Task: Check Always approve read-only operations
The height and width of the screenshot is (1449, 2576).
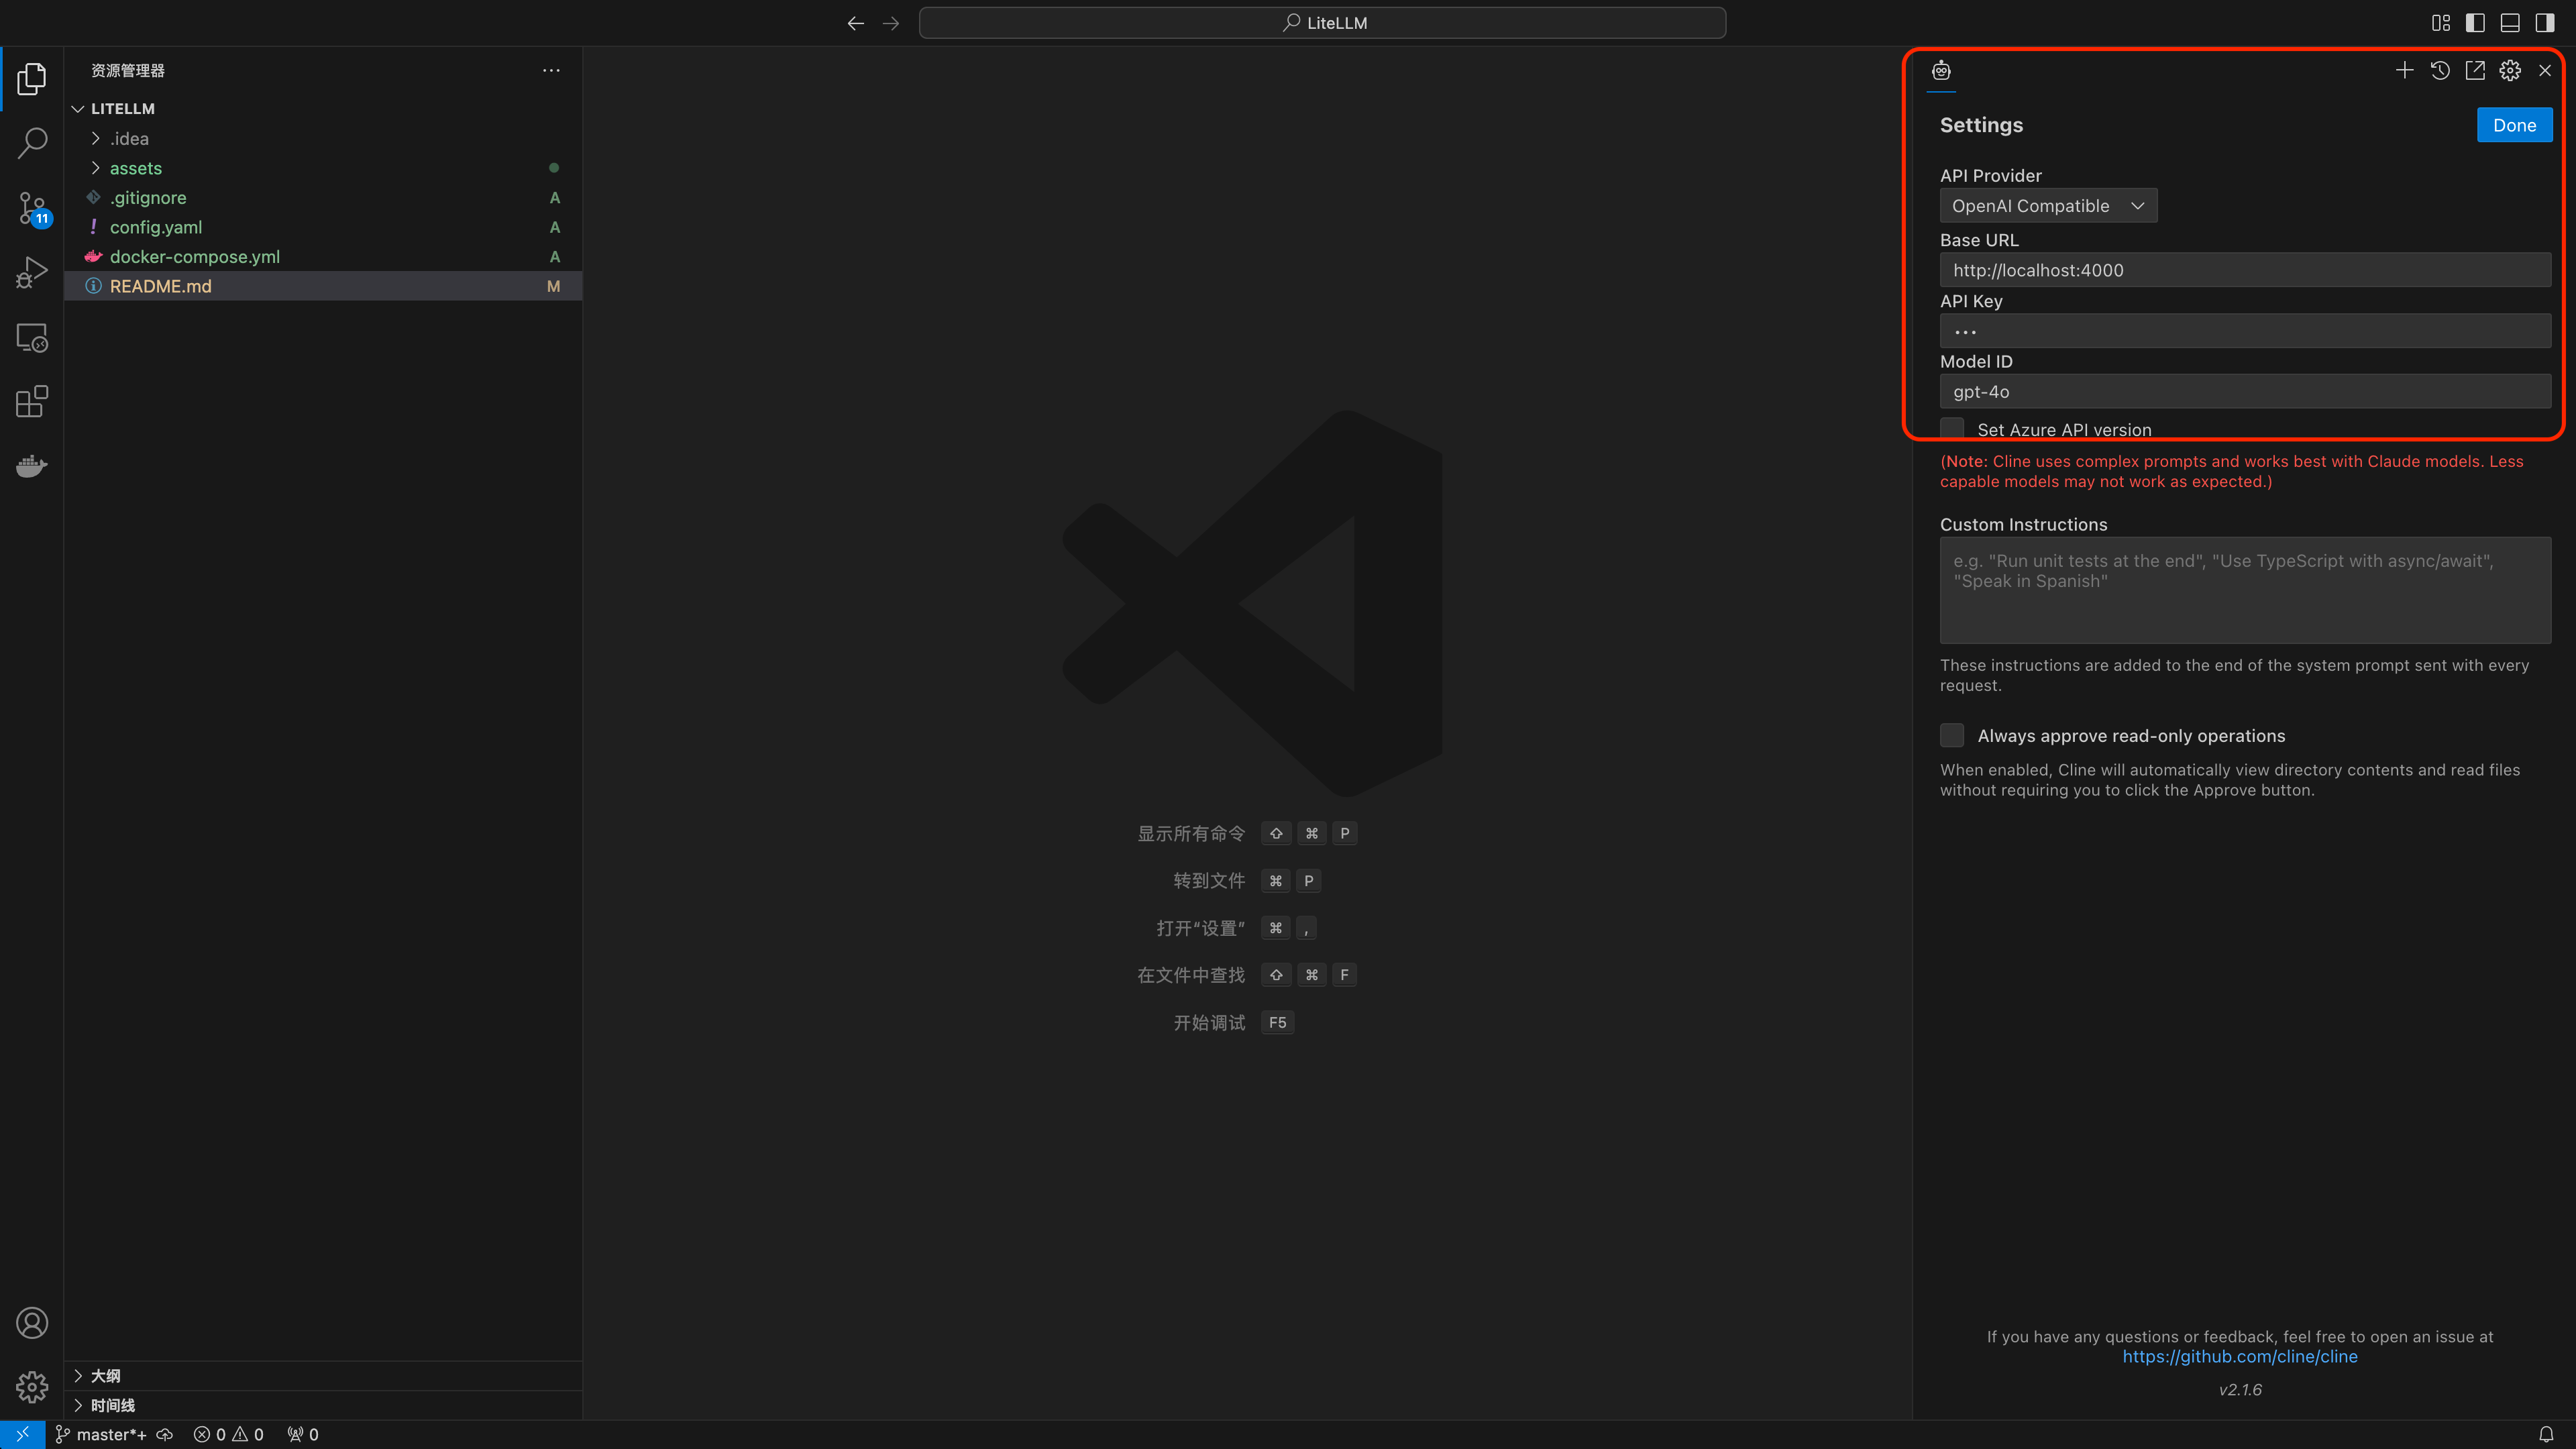Action: (1952, 735)
